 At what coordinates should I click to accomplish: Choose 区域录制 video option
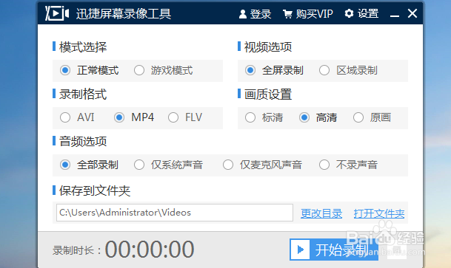point(348,70)
